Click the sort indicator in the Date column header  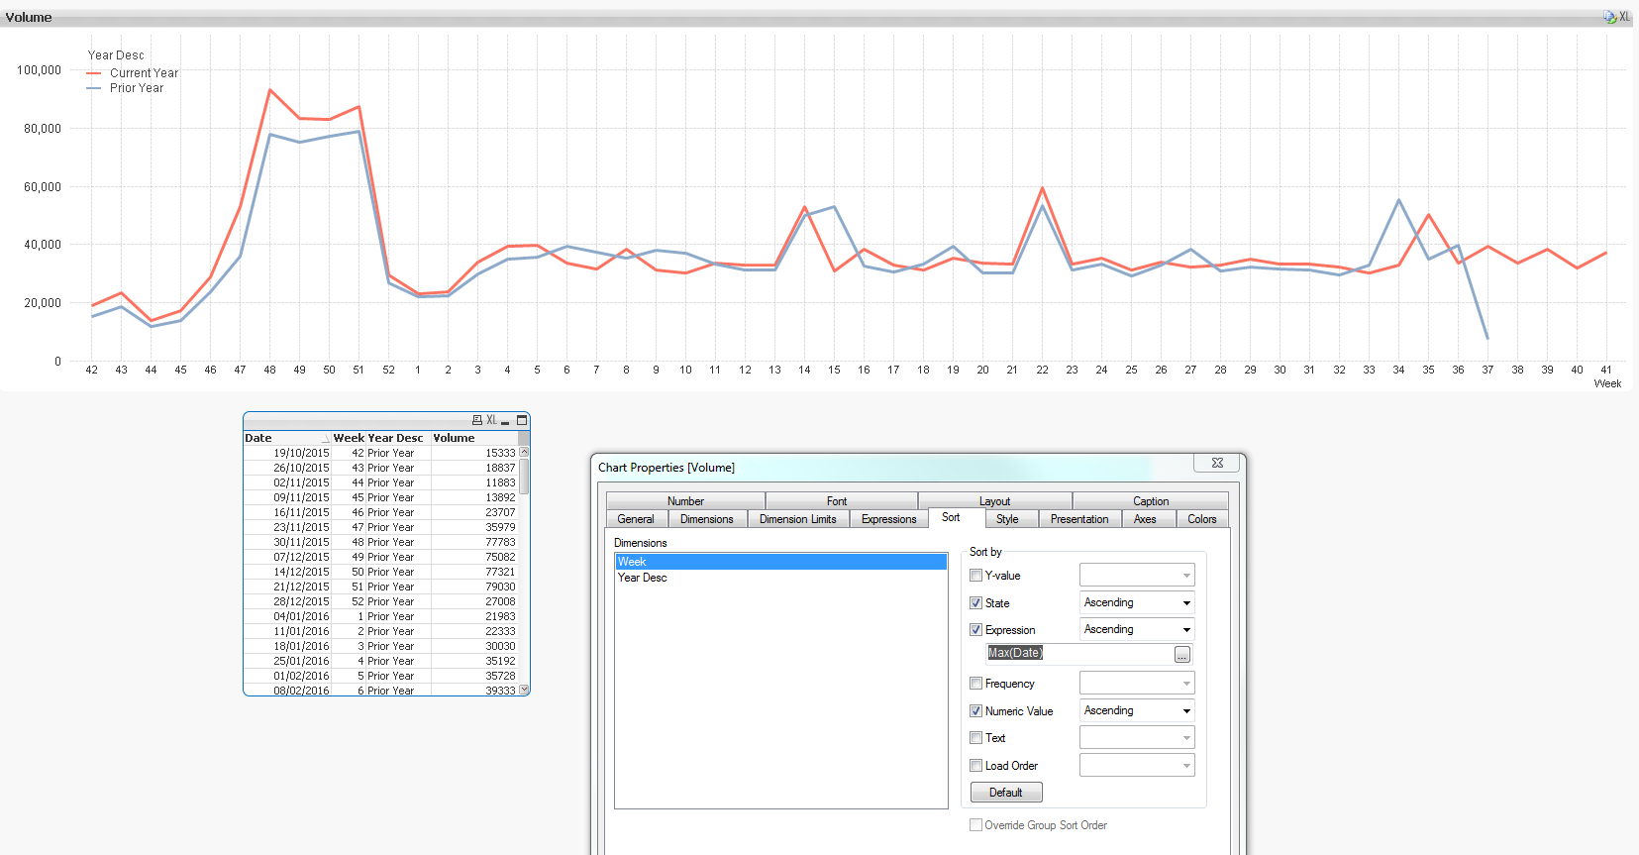pos(325,438)
